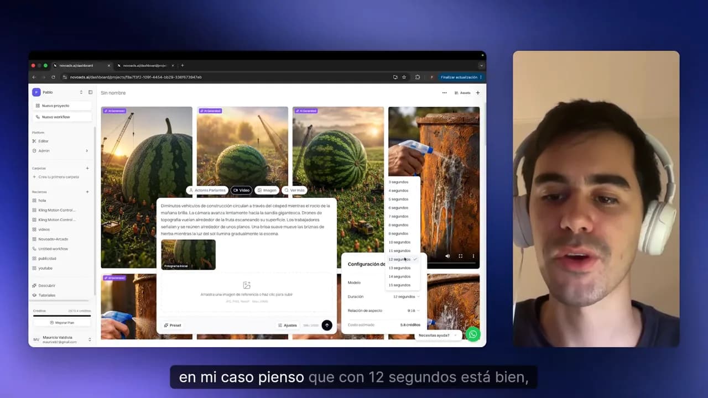708x398 pixels.
Task: Click the image upload icon in drop zone
Action: click(247, 285)
